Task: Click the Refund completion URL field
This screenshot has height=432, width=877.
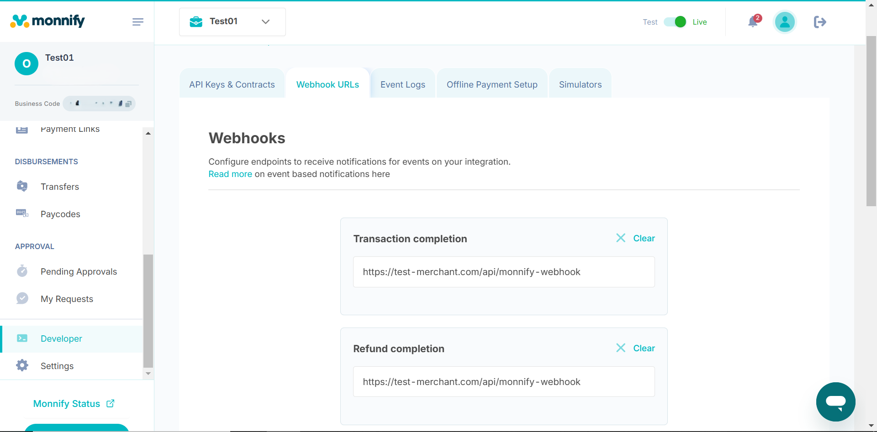Action: pos(504,382)
